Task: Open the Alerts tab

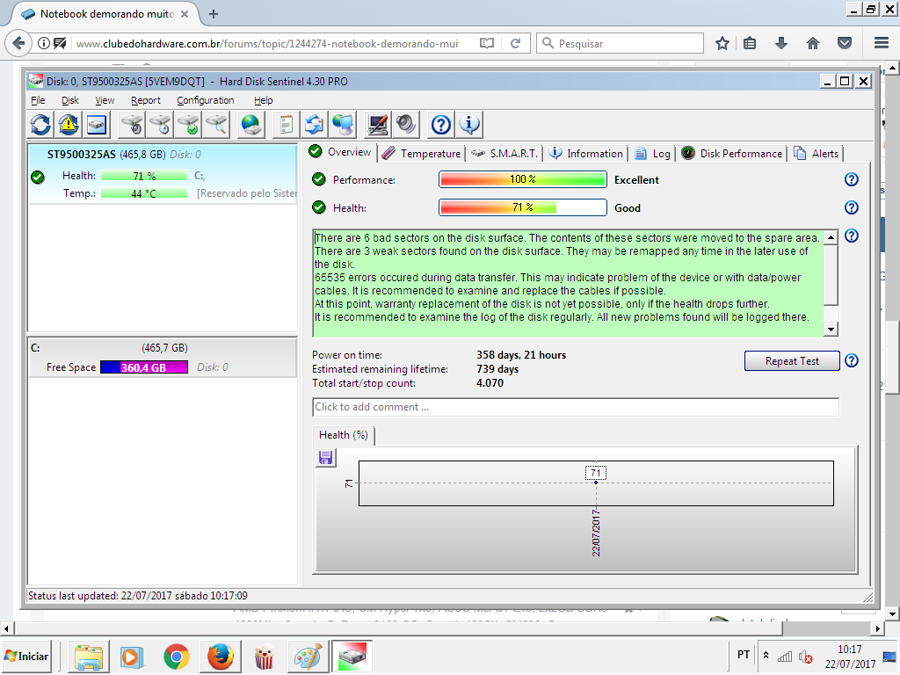Action: click(817, 153)
